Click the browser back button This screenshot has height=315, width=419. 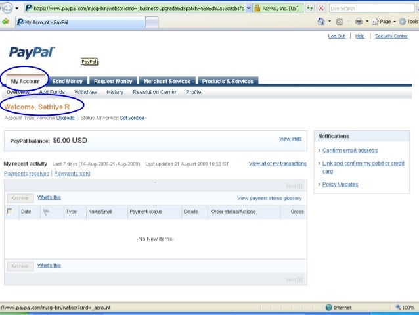(x=7, y=8)
